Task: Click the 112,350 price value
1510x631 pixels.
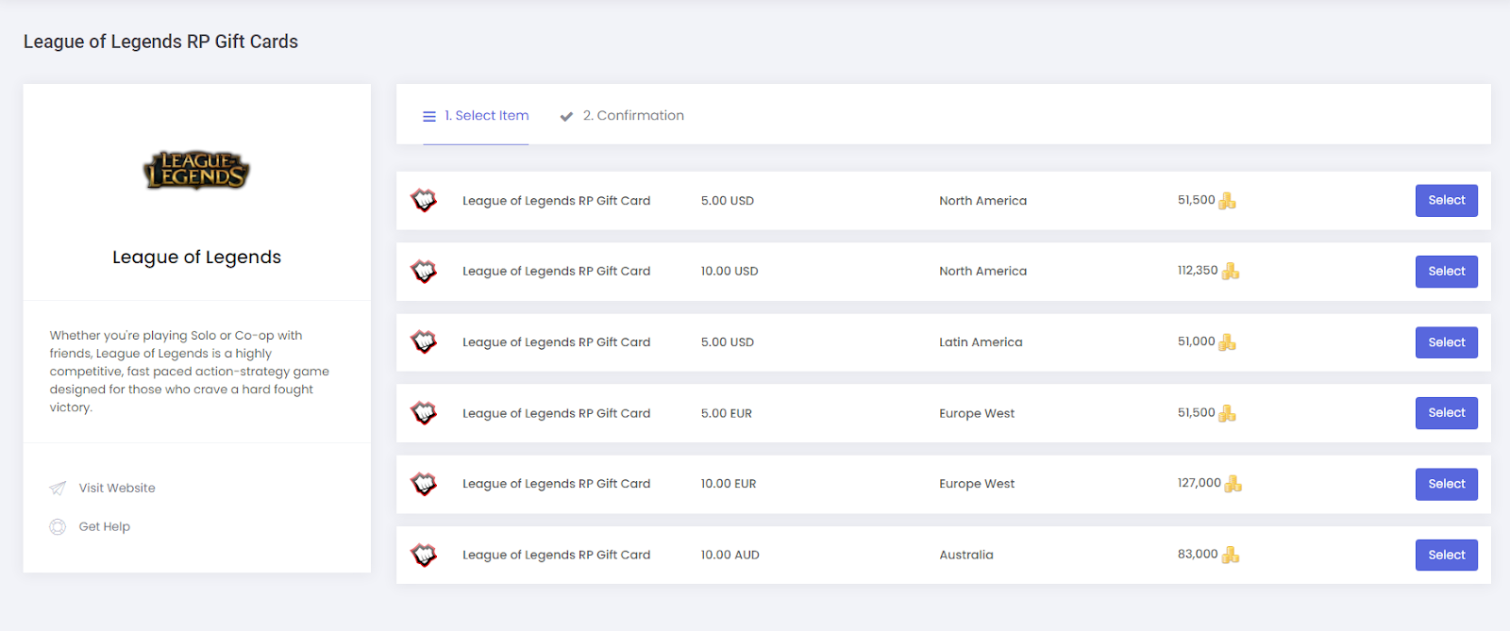Action: 1198,271
